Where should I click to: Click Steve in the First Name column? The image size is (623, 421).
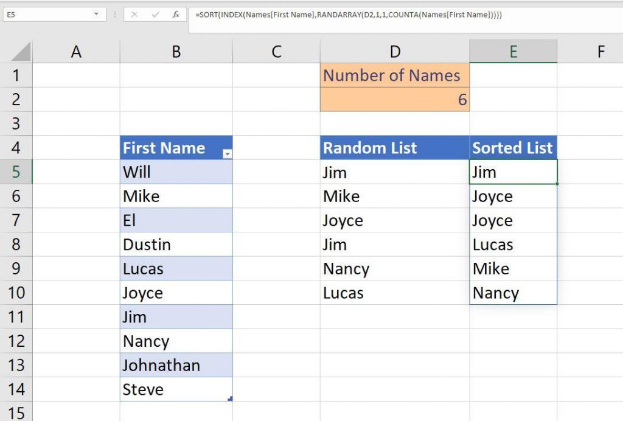(176, 389)
